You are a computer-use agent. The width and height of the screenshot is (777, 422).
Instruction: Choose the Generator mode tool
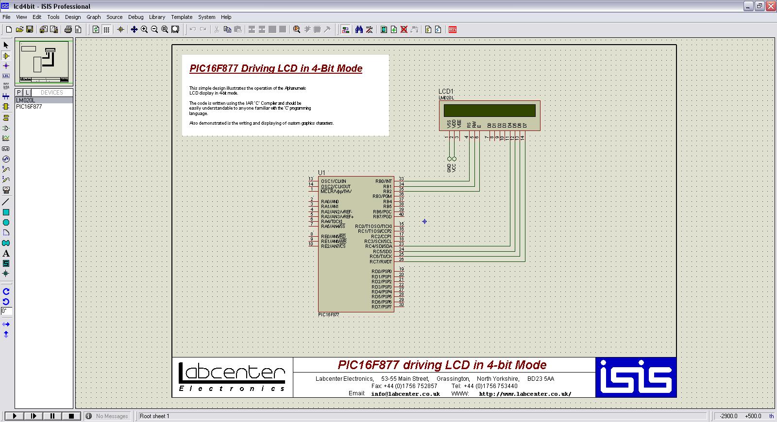click(x=6, y=159)
